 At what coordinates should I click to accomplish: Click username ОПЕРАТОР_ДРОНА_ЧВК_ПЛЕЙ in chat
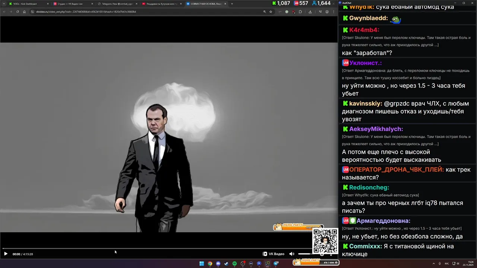pos(397,169)
